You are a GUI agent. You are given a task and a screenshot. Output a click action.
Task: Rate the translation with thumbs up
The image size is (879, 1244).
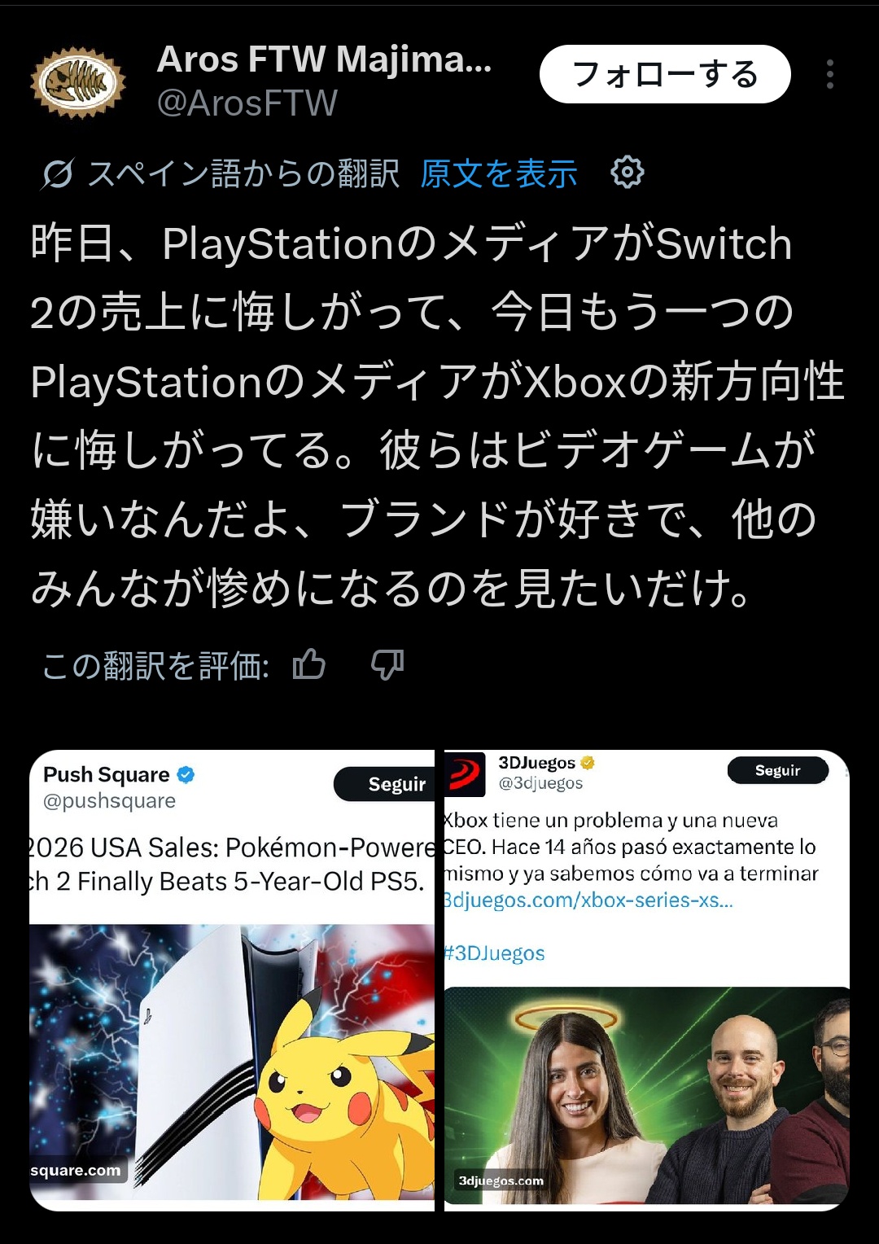(x=308, y=665)
